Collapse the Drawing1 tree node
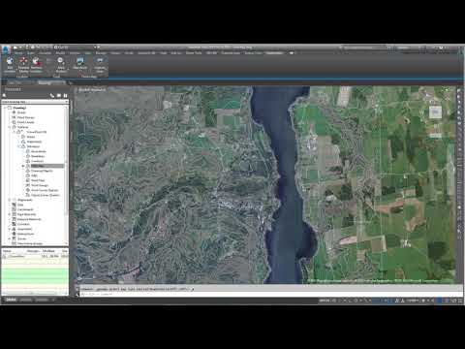The width and height of the screenshot is (465, 349). [5, 108]
